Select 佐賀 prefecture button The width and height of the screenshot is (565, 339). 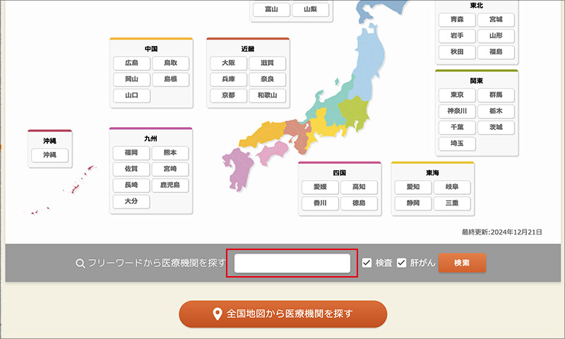pyautogui.click(x=131, y=169)
